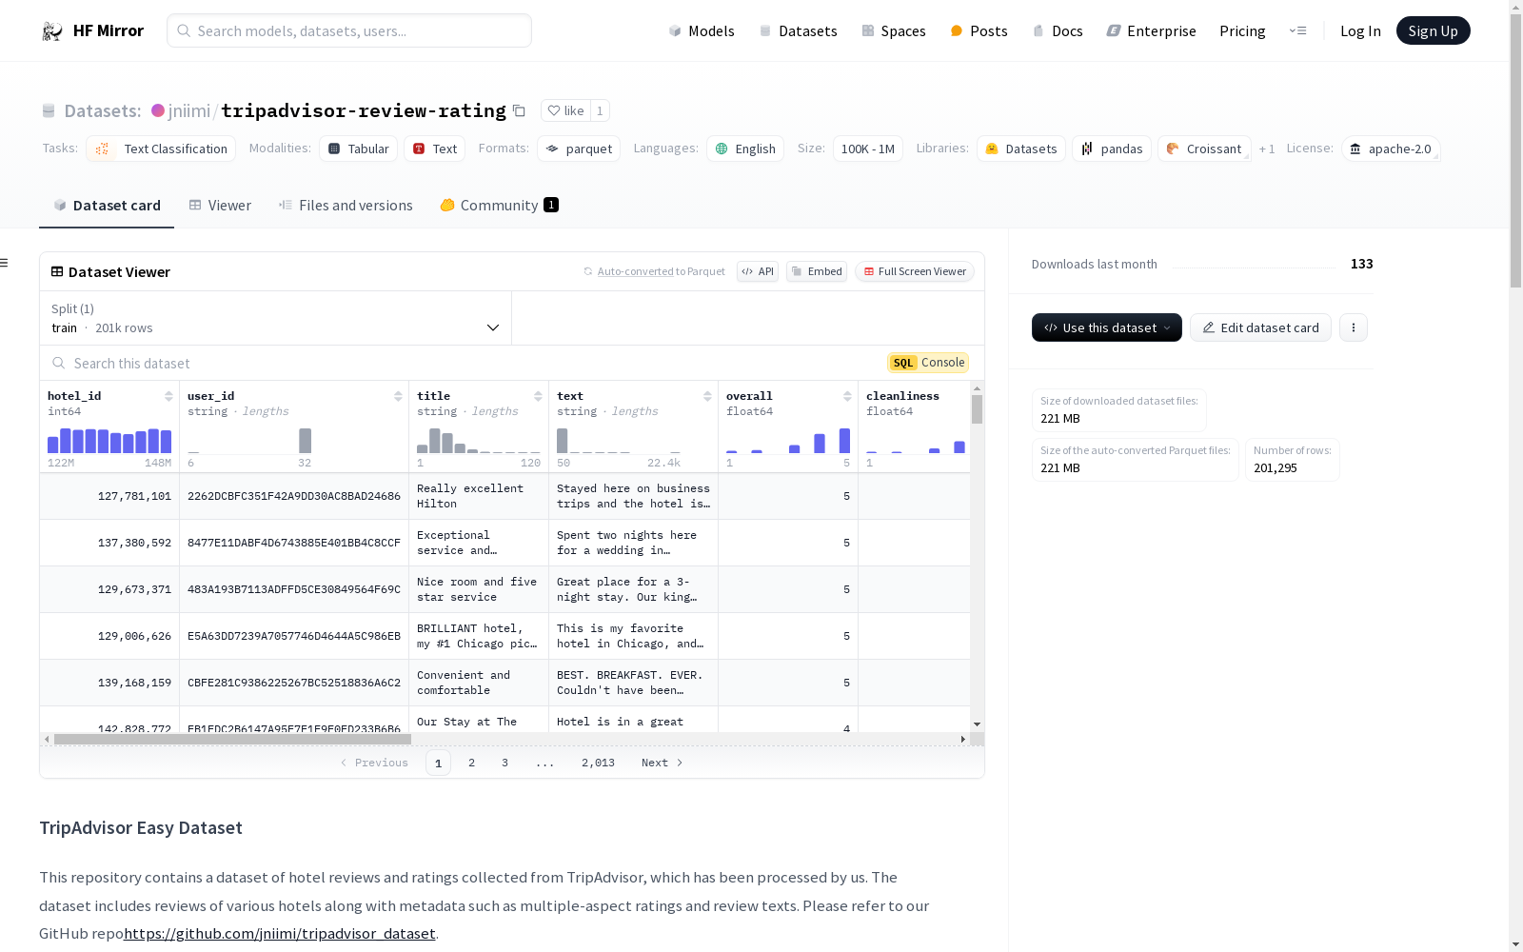Copy dataset name with the copy icon

pyautogui.click(x=519, y=110)
